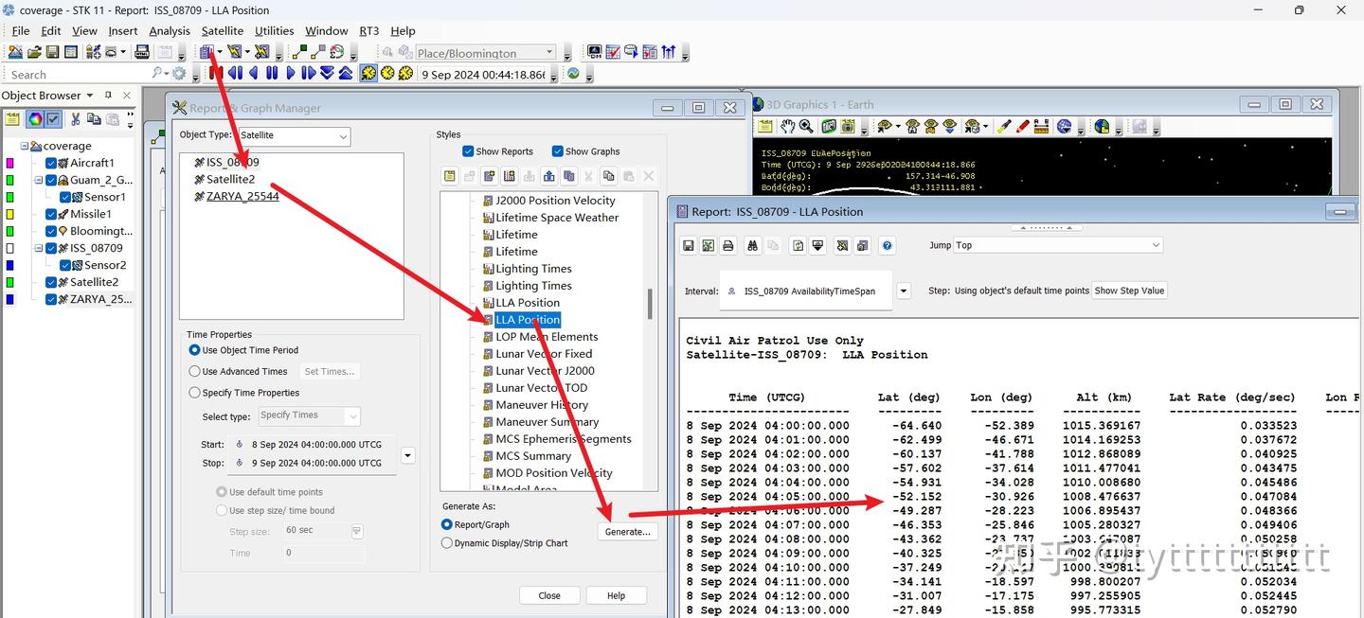Click the binoculars find icon in report
1364x618 pixels.
click(753, 245)
